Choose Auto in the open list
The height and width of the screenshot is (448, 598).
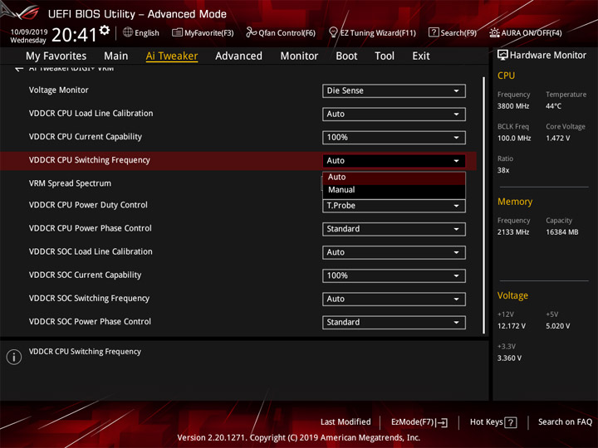[x=394, y=178]
